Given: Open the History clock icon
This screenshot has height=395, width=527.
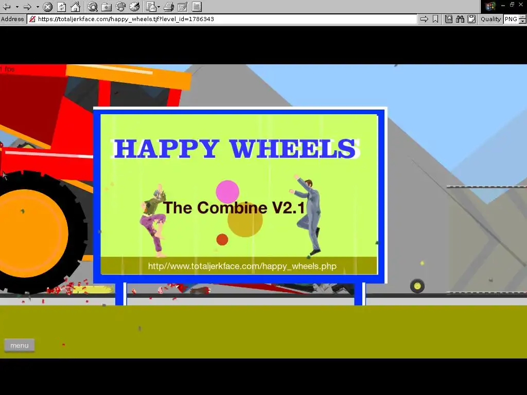Looking at the screenshot, I should pos(134,6).
